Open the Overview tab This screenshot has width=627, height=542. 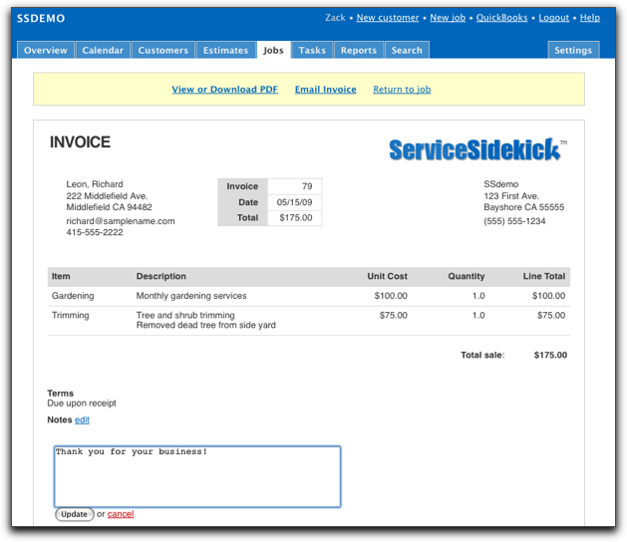point(46,51)
